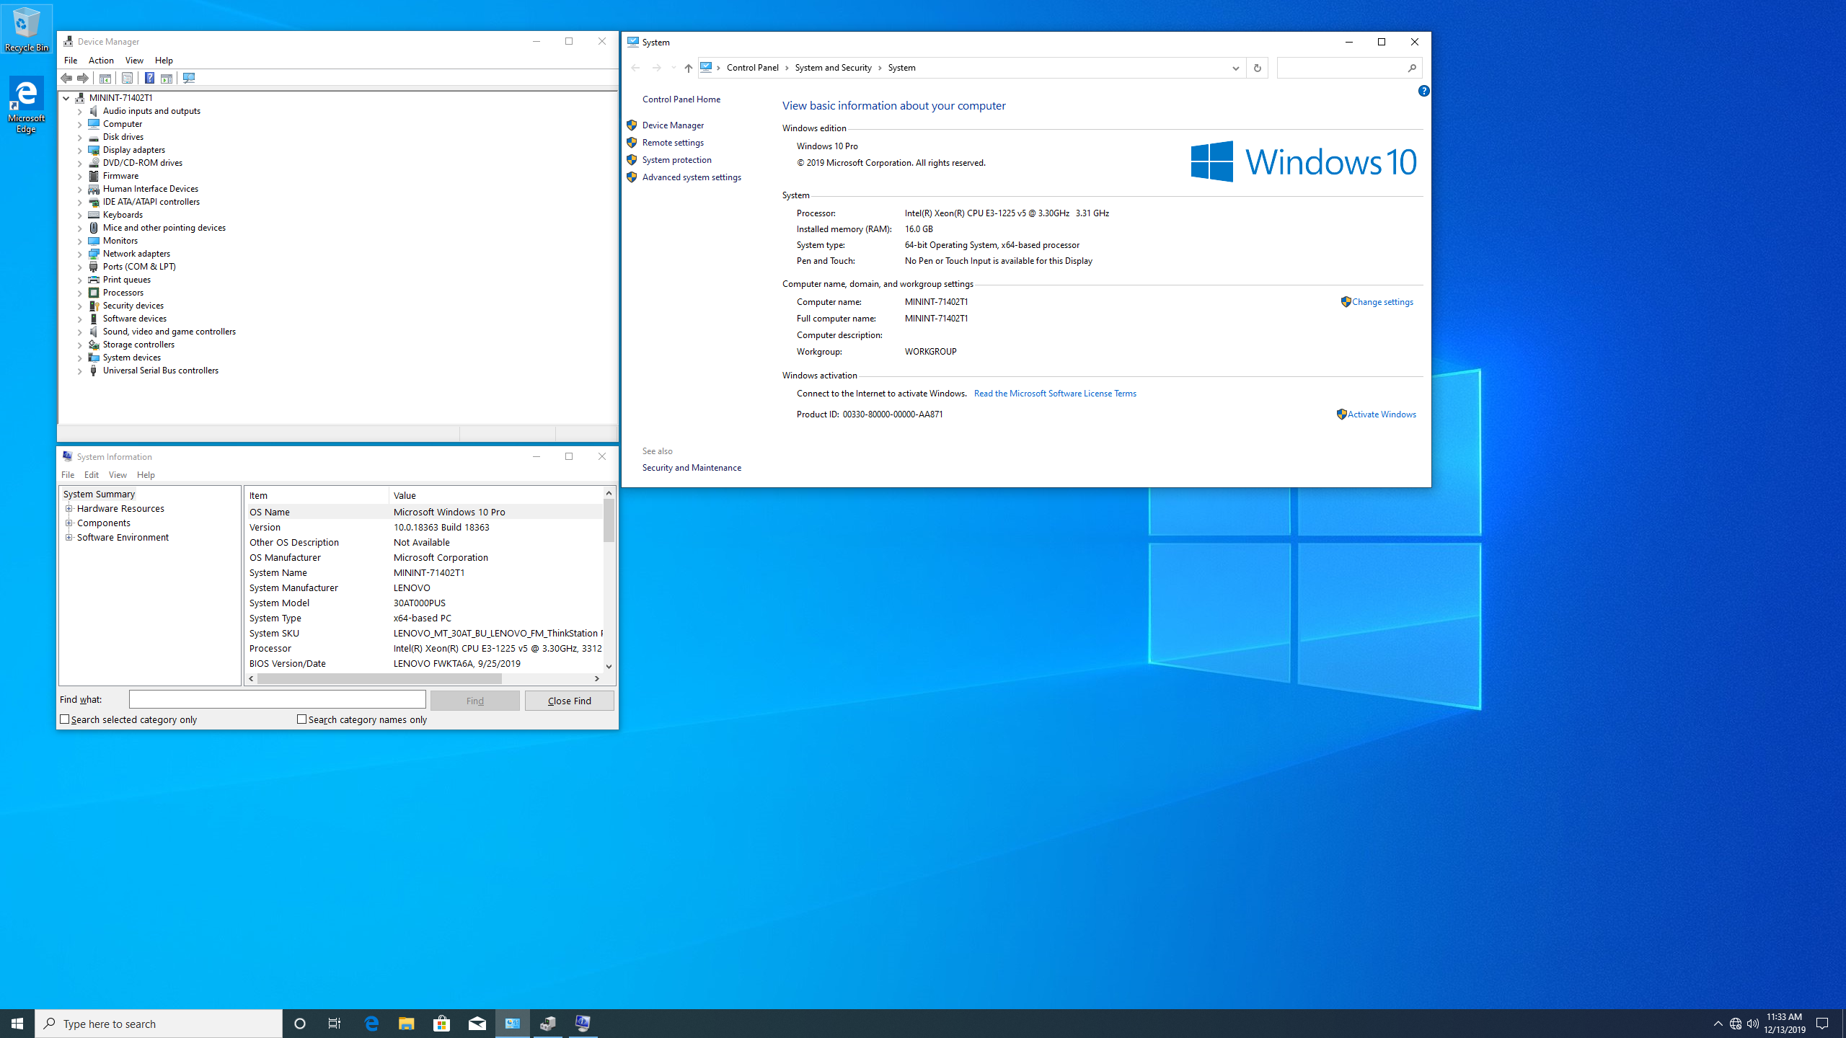This screenshot has height=1038, width=1846.
Task: Click scroll down arrow in System Information list
Action: click(609, 666)
